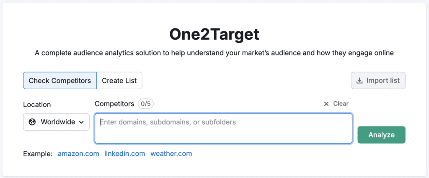Click the 0/5 competitors counter badge
Viewport: 429px width, 178px height.
click(146, 104)
